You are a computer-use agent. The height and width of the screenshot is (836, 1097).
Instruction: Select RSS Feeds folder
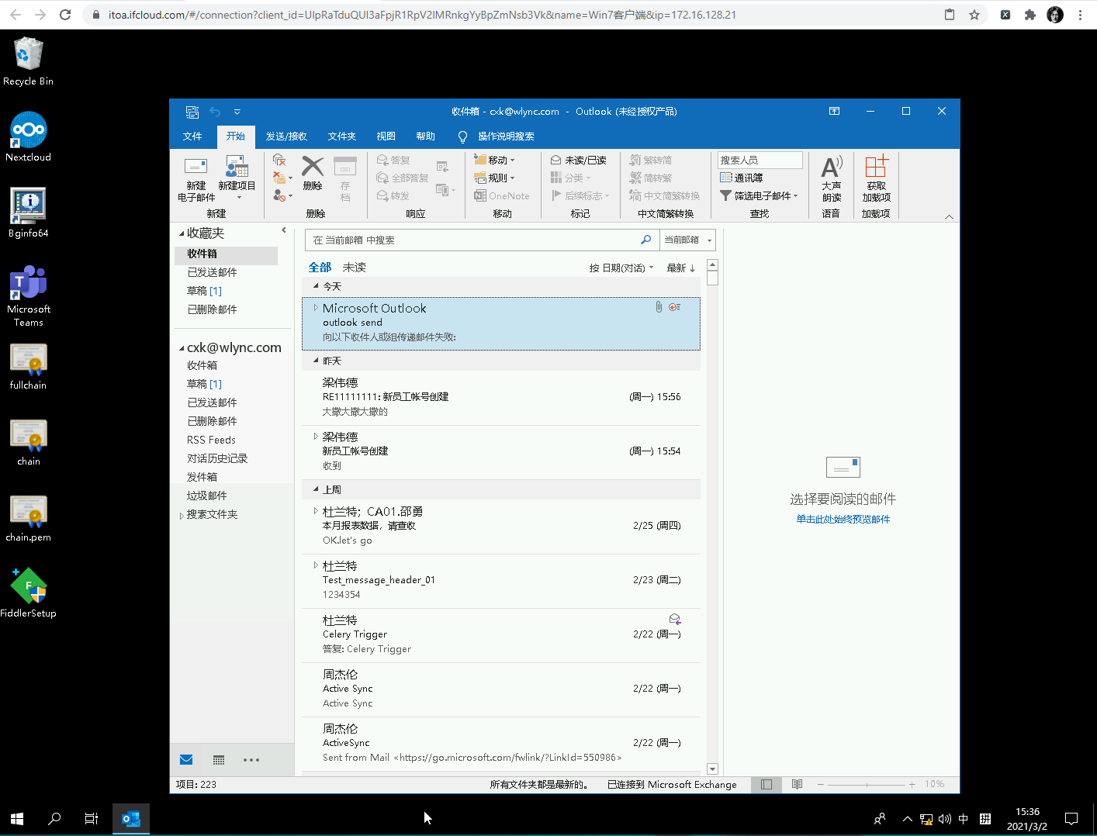(211, 440)
